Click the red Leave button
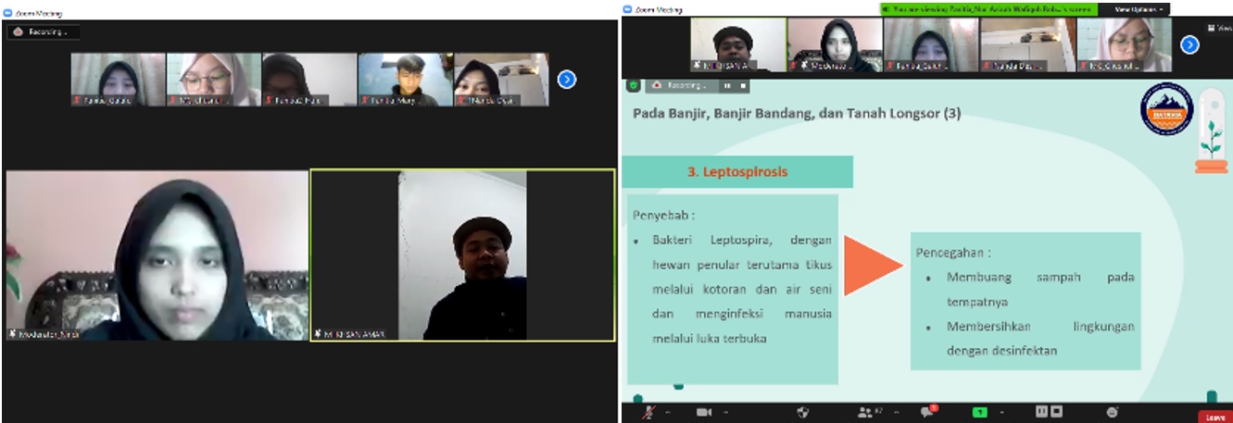1233x423 pixels. click(1214, 417)
